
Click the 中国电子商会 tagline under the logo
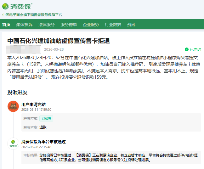[x=32, y=15]
